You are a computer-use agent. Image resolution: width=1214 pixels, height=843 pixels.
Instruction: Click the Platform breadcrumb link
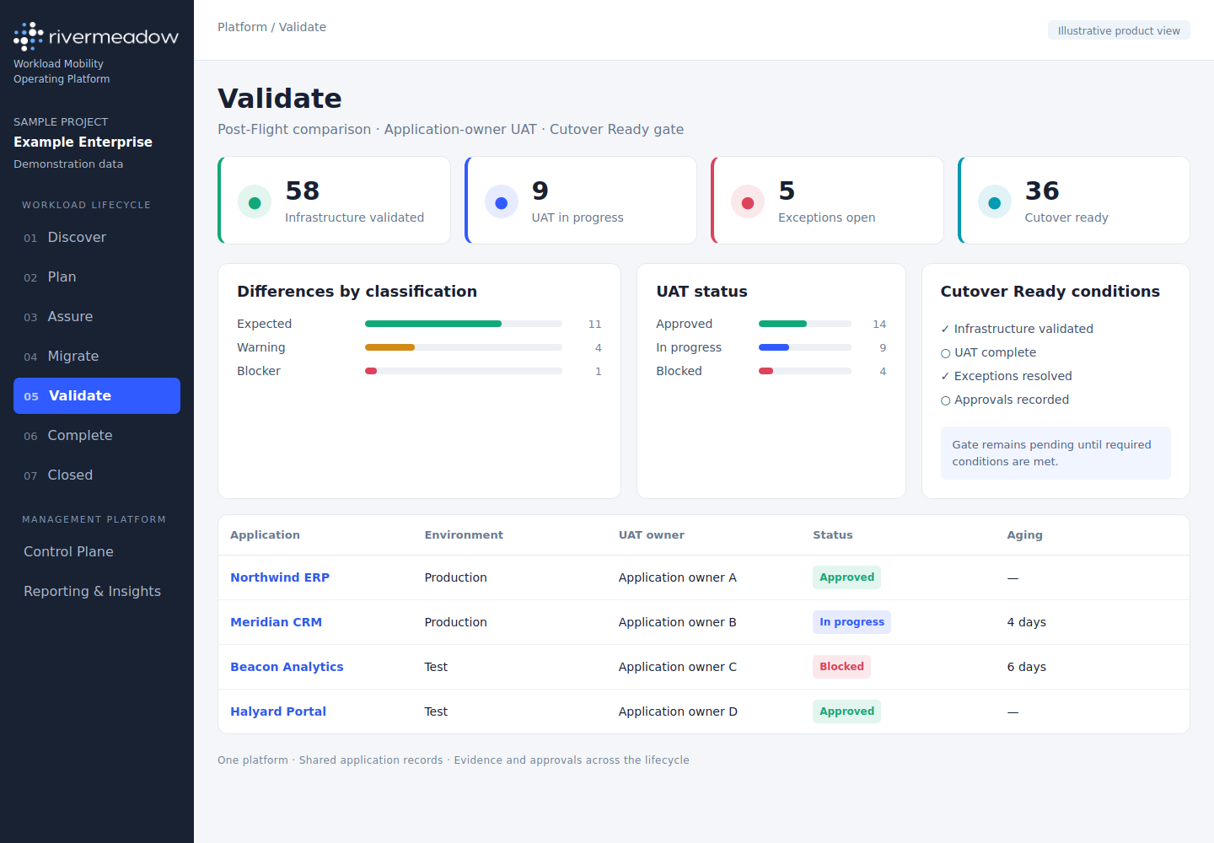pos(242,27)
